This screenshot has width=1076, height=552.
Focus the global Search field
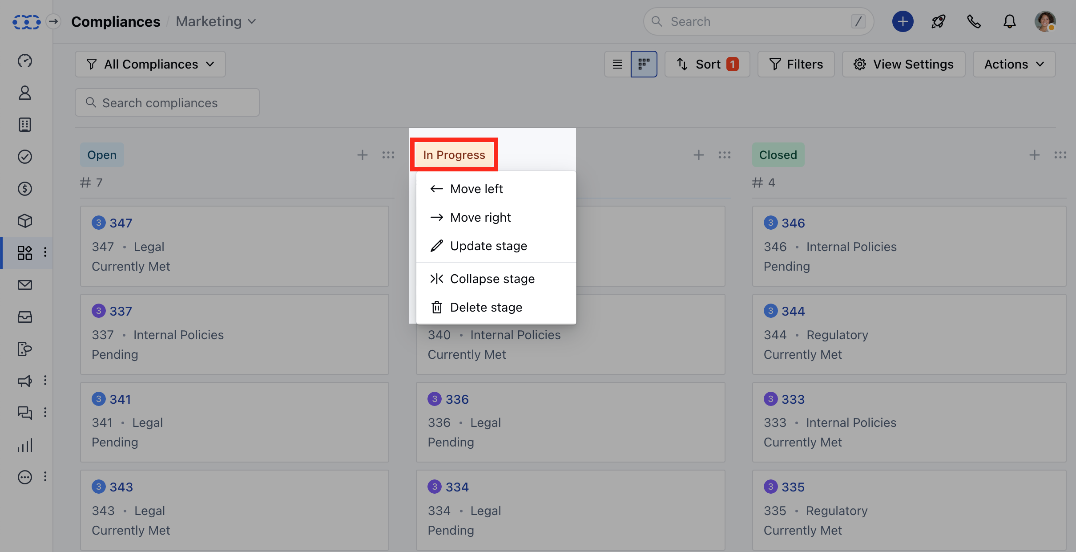(758, 21)
